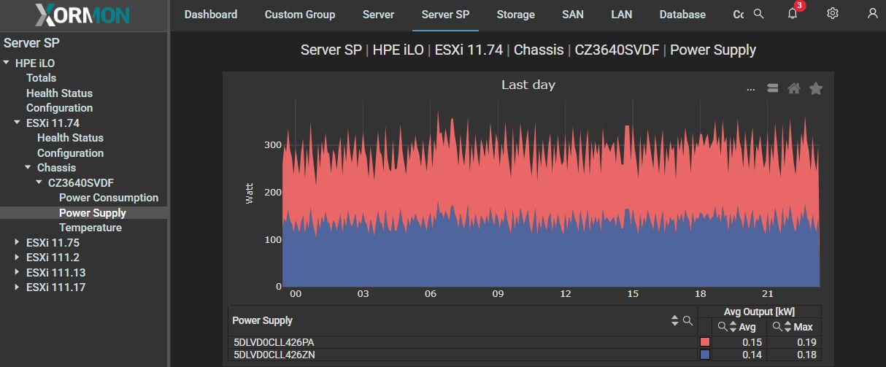Open the chart ellipsis options menu
The width and height of the screenshot is (886, 367).
pos(750,89)
